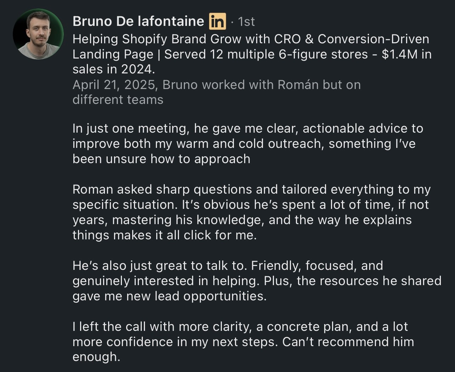The height and width of the screenshot is (372, 455).
Task: Click the He's also just great paragraph
Action: point(257,281)
